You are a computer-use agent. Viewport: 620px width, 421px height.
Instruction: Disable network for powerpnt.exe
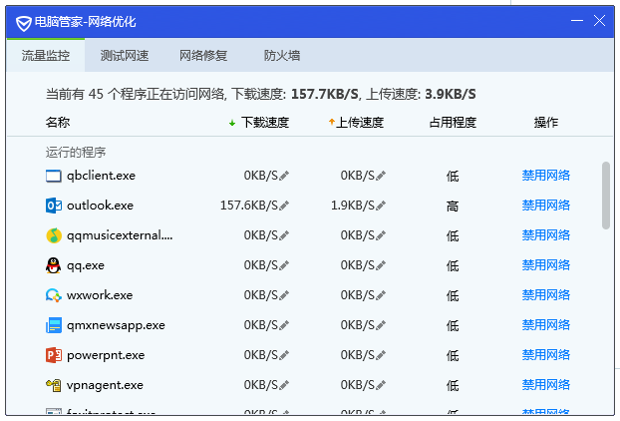pyautogui.click(x=546, y=355)
